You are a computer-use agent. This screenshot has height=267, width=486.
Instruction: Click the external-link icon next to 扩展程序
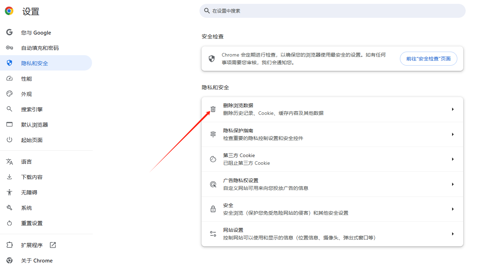click(53, 245)
